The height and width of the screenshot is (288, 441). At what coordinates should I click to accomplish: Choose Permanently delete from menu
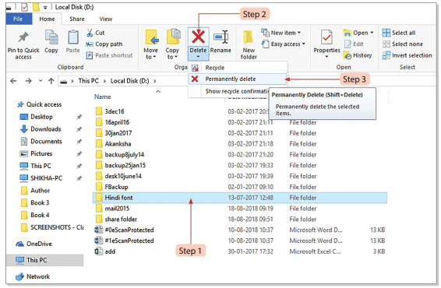(238, 79)
